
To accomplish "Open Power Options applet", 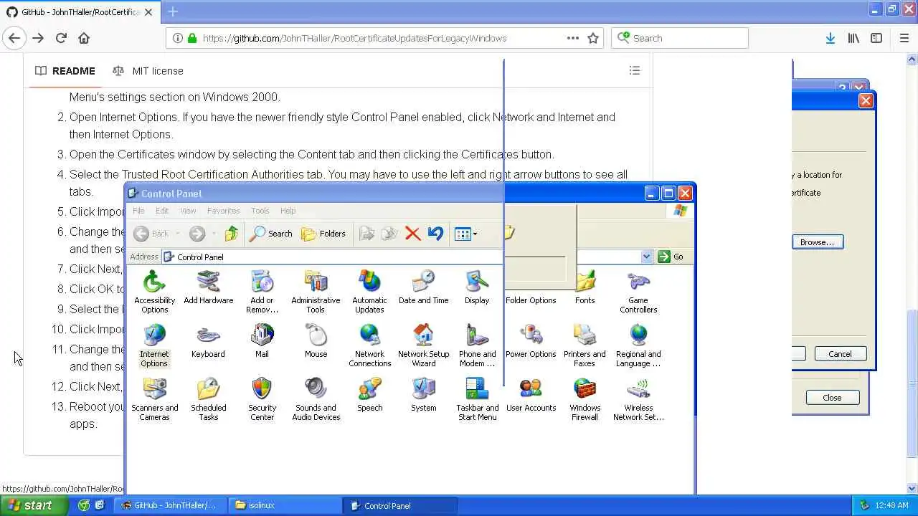I will pyautogui.click(x=531, y=341).
